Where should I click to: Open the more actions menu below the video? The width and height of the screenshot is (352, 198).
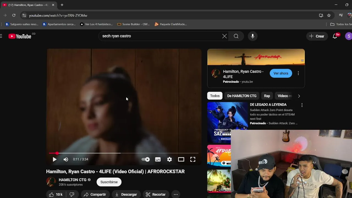tap(176, 194)
